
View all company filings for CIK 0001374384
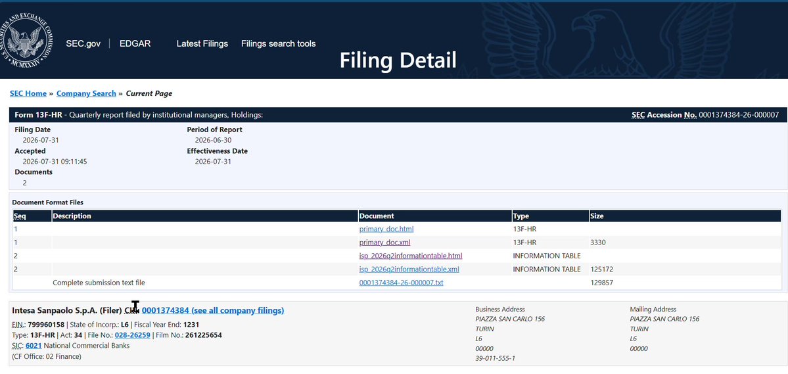(x=212, y=311)
